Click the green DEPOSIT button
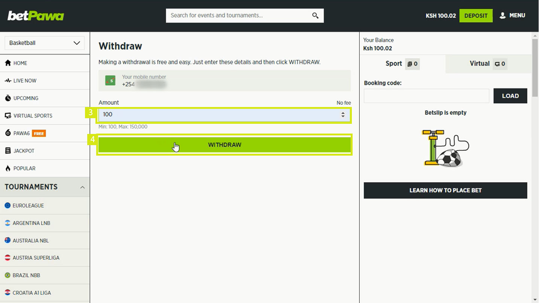This screenshot has width=539, height=303. pyautogui.click(x=476, y=16)
